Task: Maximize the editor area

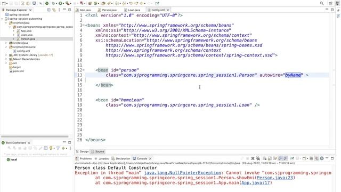Action: [x=332, y=10]
